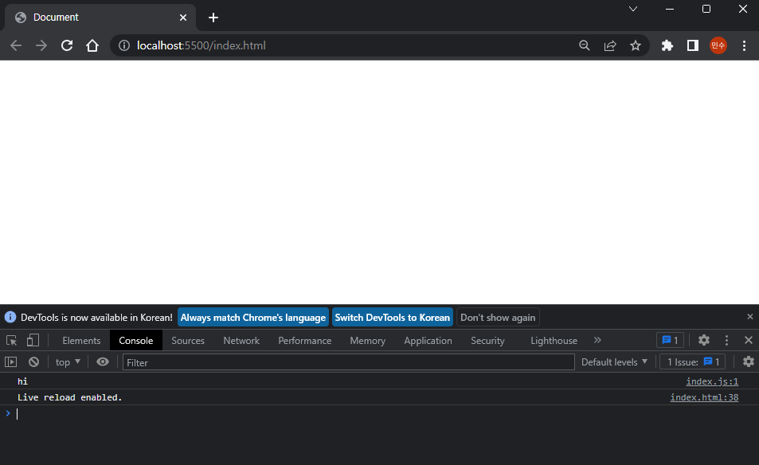Open the tab search chevron
The width and height of the screenshot is (759, 465).
point(633,9)
